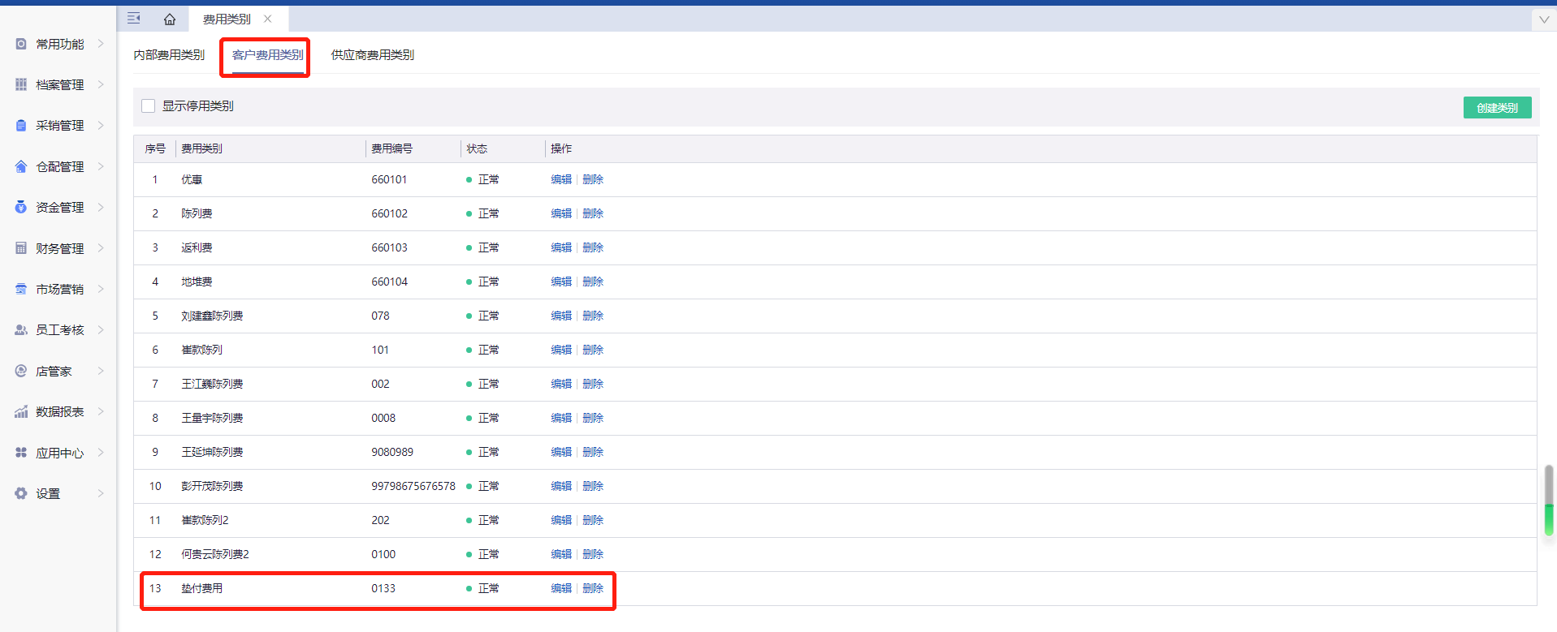1557x632 pixels.
Task: Click the fee code 9080989
Action: pyautogui.click(x=392, y=452)
